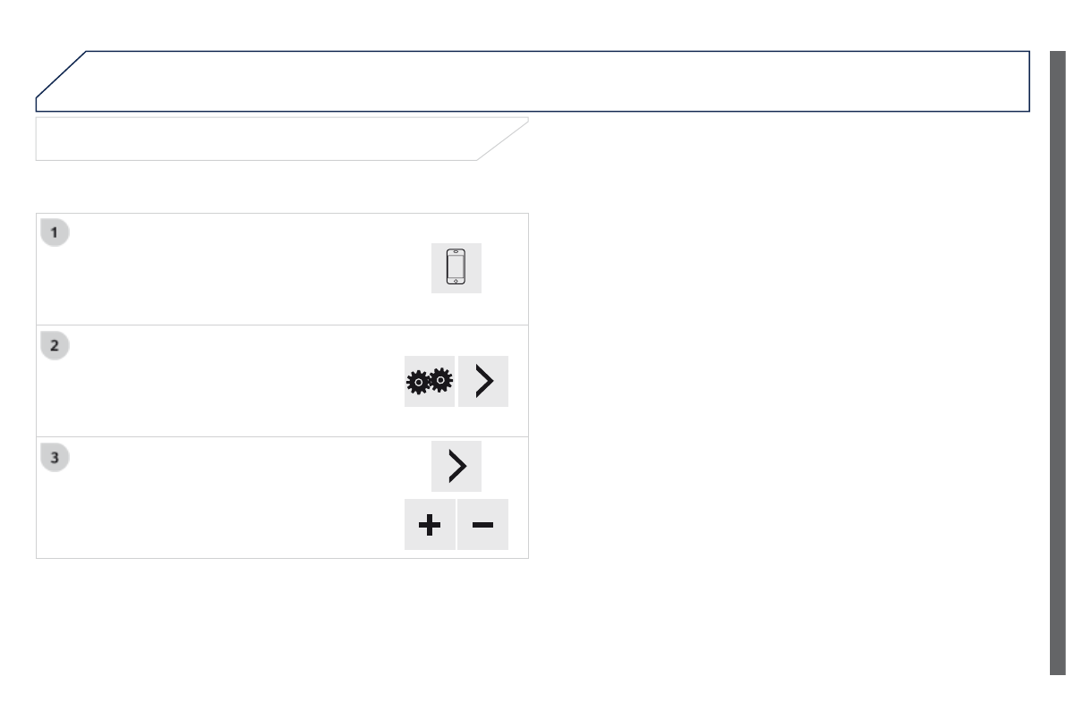Click the slanted right end of subheading box
The height and width of the screenshot is (710, 1066).
(503, 139)
